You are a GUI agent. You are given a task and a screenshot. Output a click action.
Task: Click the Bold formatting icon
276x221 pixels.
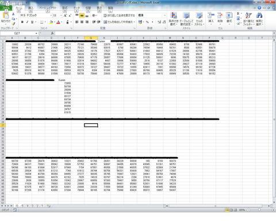pos(22,22)
